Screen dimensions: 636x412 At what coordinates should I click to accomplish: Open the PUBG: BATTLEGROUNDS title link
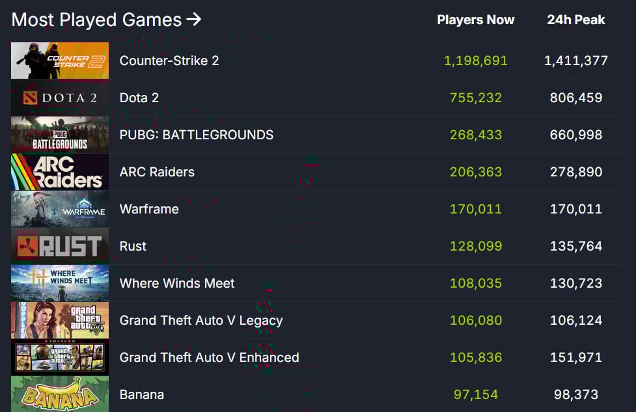(x=197, y=135)
